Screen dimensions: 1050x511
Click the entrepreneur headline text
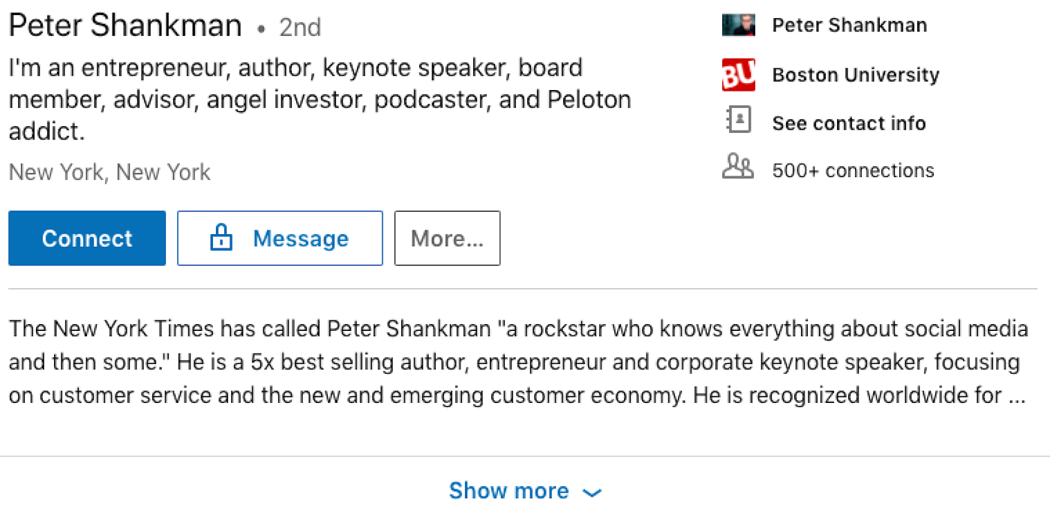tap(319, 100)
